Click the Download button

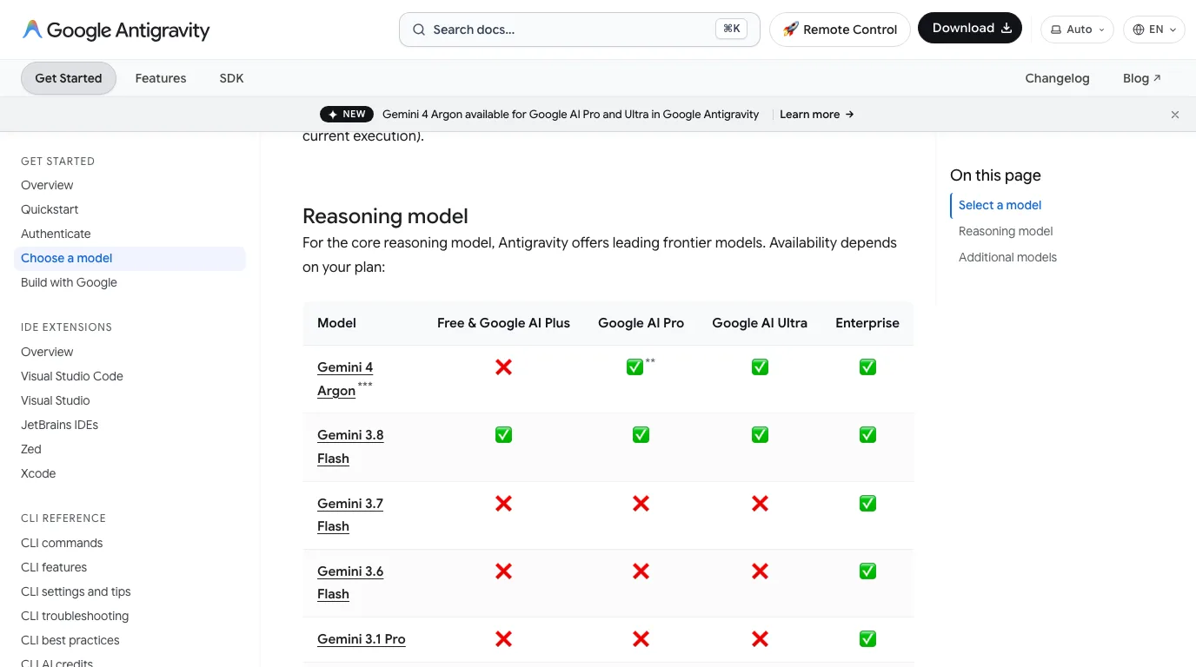point(970,29)
